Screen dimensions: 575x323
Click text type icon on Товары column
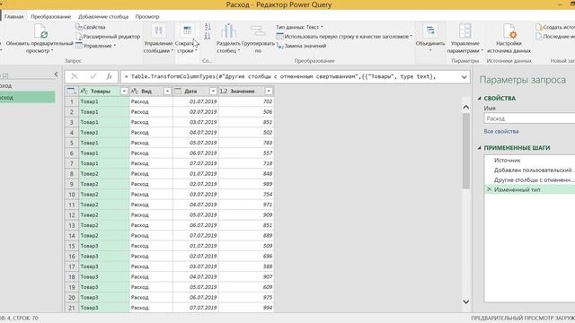click(84, 92)
